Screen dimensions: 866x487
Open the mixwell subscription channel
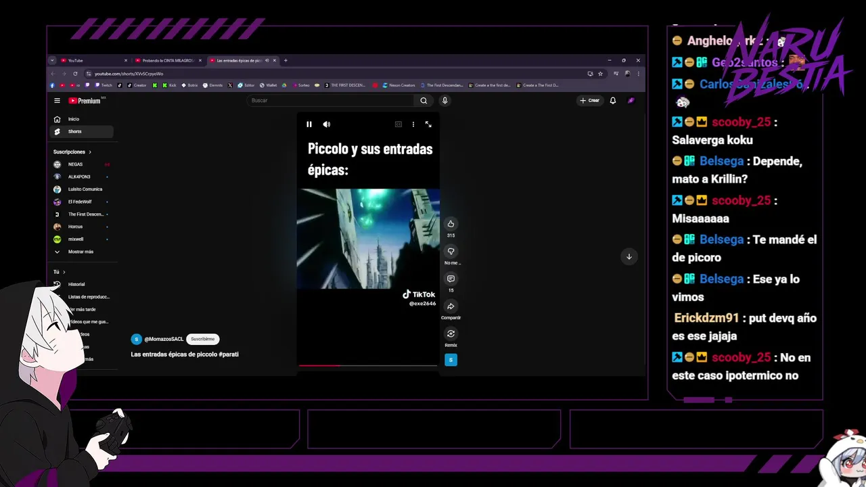point(82,239)
